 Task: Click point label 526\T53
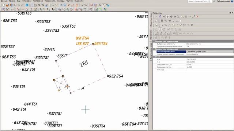[10, 21]
